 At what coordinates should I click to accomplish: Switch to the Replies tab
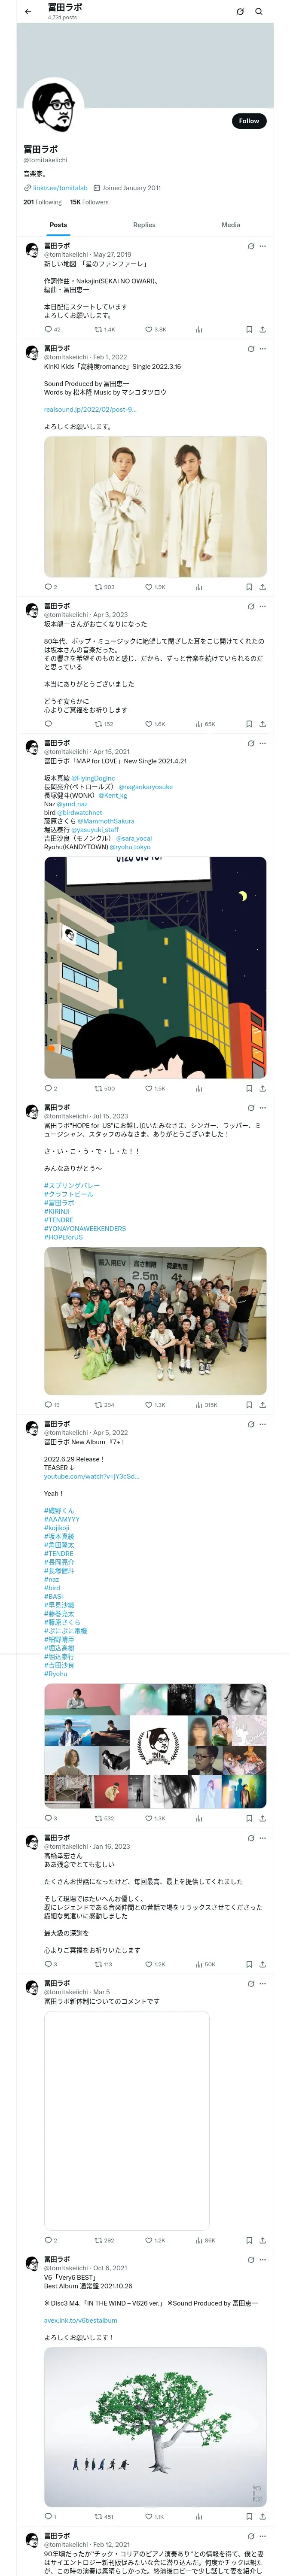click(x=144, y=225)
